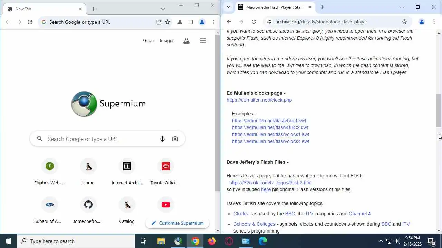Start voice search microphone
Screen dimensions: 442x248
point(162,139)
